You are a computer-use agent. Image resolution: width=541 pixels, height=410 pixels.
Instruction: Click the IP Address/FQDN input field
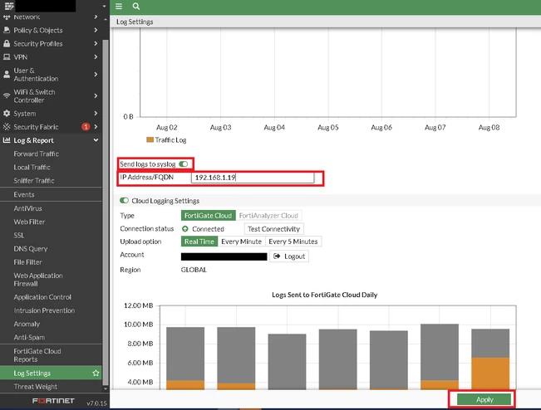[253, 178]
